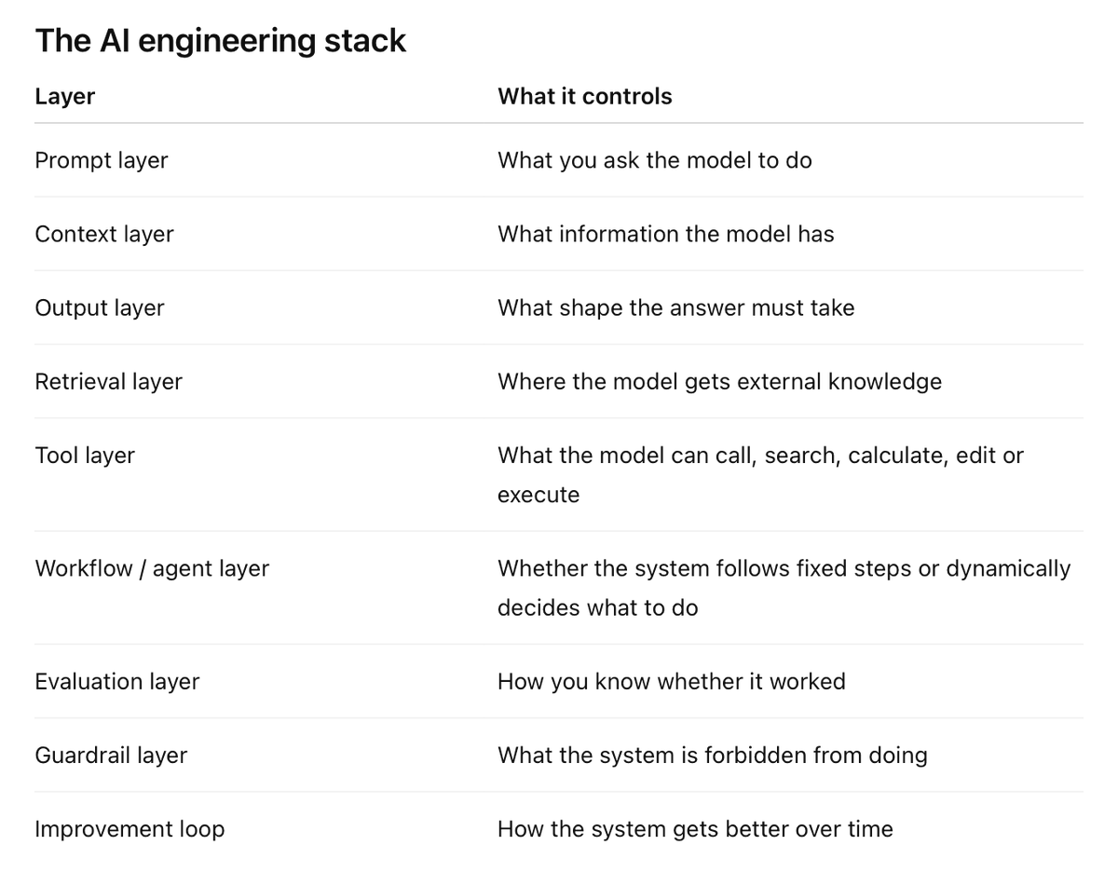The image size is (1118, 872).
Task: Select the "What it controls" column header
Action: pos(585,96)
